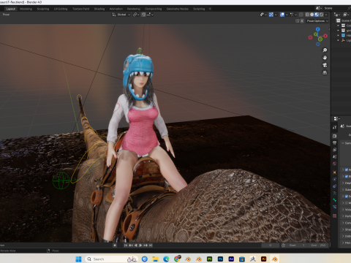
Task: Switch to the Shading workspace tab
Action: [99, 9]
